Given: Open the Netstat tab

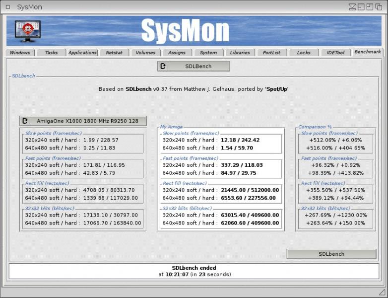Looking at the screenshot, I should [x=114, y=53].
